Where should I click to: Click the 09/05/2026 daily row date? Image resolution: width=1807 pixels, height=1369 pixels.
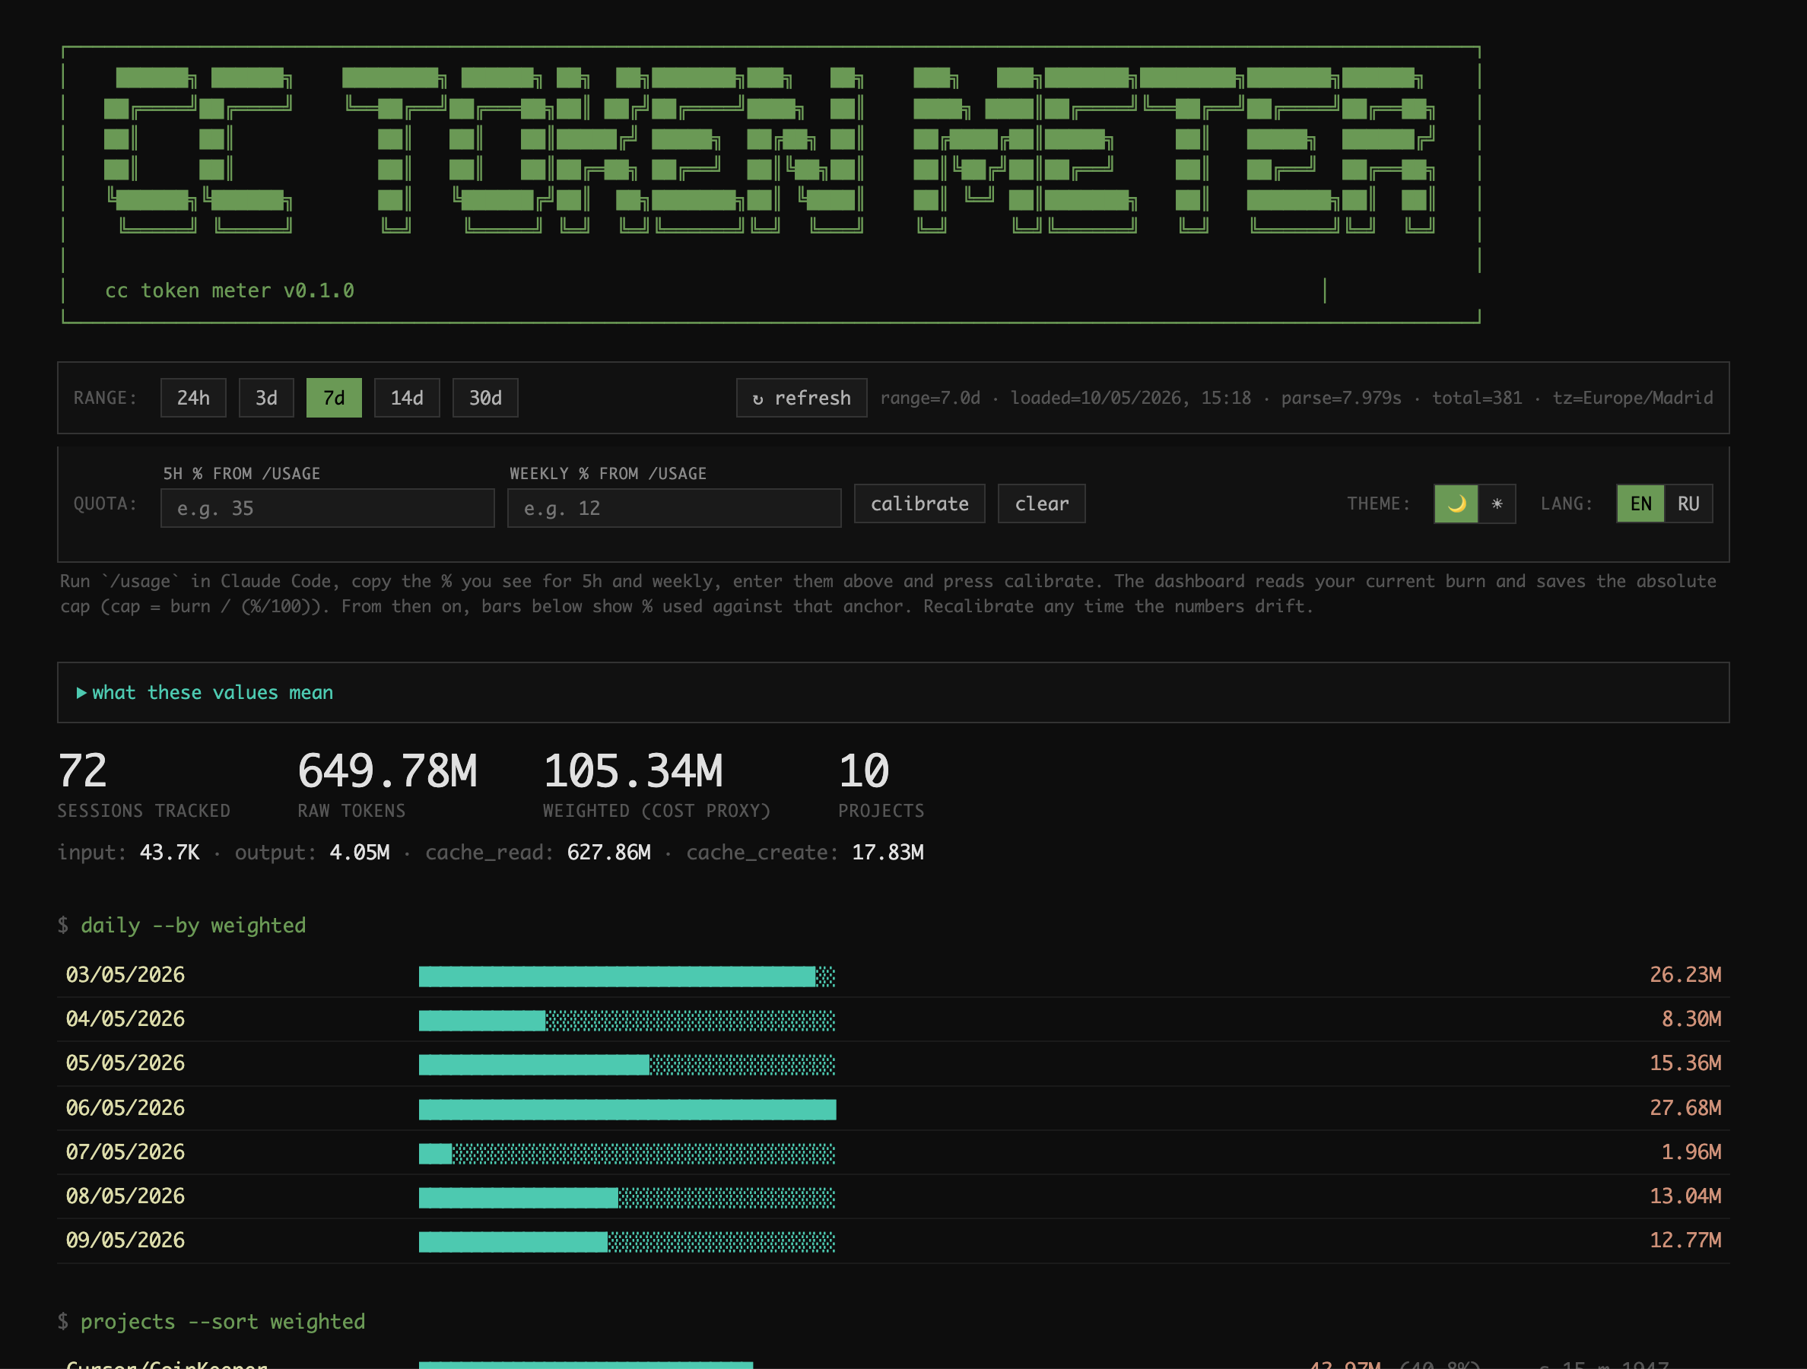click(125, 1240)
